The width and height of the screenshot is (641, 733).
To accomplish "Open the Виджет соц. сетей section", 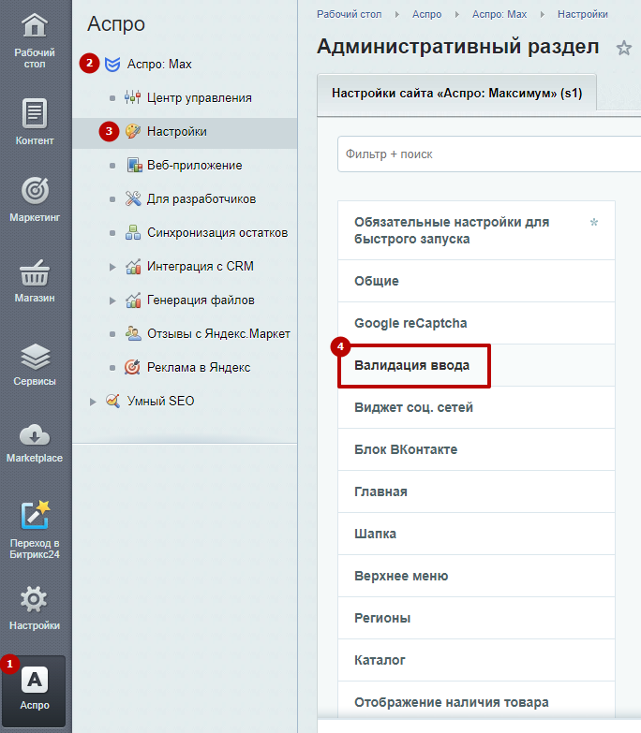I will click(476, 407).
